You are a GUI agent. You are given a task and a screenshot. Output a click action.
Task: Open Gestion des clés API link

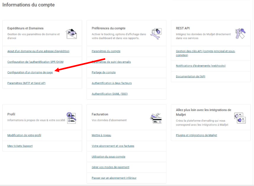point(205,53)
